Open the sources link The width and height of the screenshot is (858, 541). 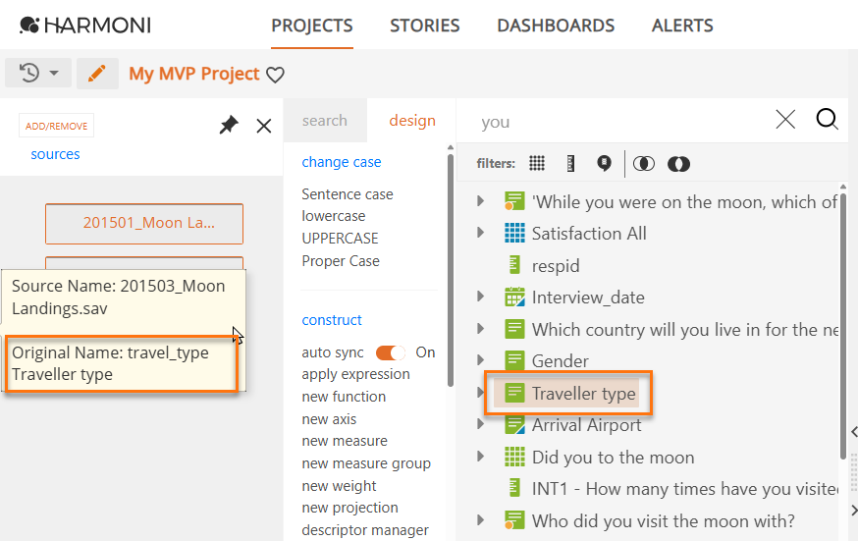[55, 154]
